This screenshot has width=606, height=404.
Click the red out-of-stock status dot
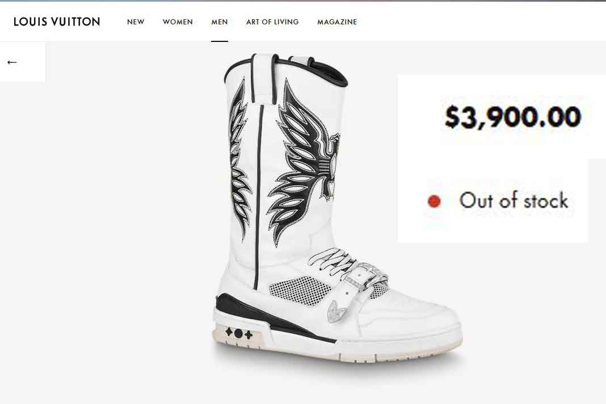(434, 201)
